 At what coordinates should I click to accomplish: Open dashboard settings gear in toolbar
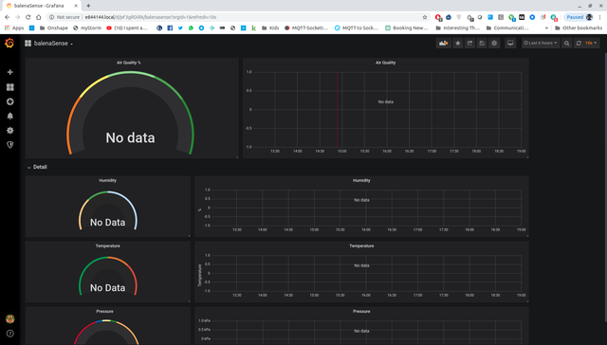(x=494, y=43)
